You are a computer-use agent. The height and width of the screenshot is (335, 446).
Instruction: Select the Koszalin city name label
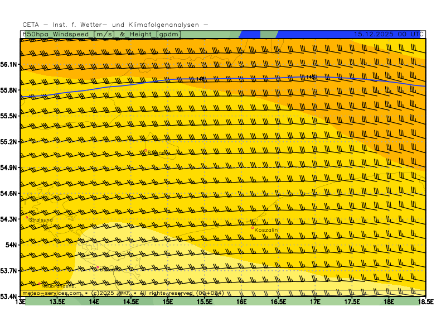[266, 230]
